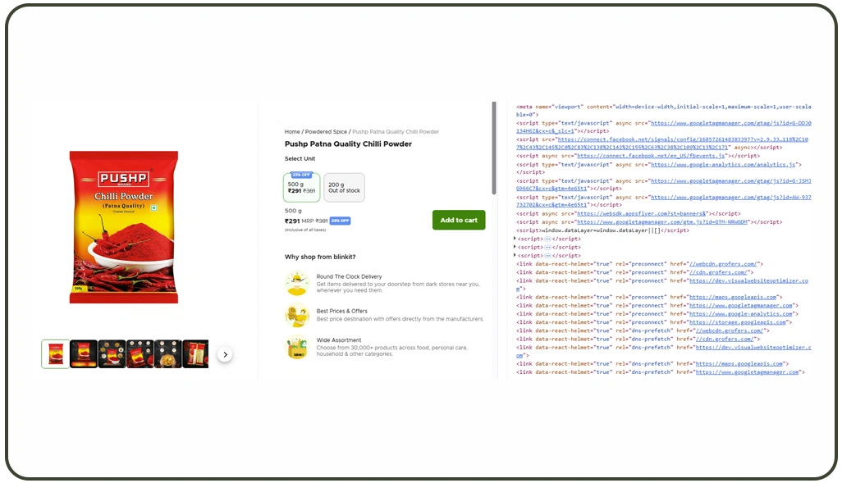Viewport: 842px width, 483px height.
Task: Click the ellipsis in the first collapsed script
Action: (547, 239)
